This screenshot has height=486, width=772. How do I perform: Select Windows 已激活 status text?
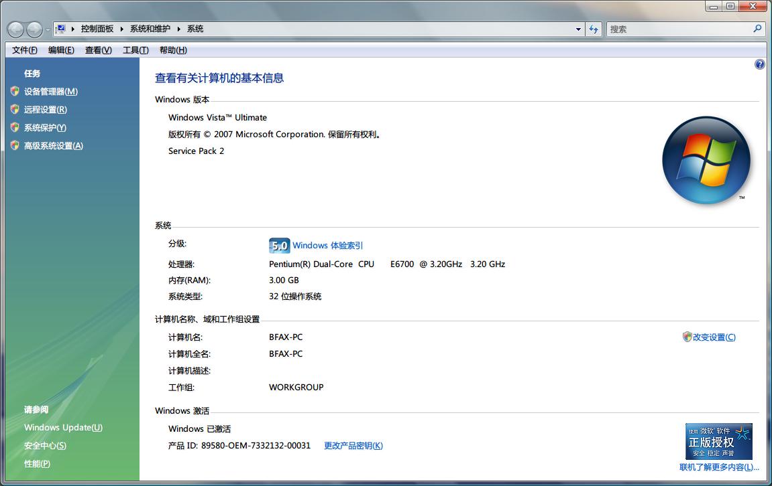tap(199, 429)
